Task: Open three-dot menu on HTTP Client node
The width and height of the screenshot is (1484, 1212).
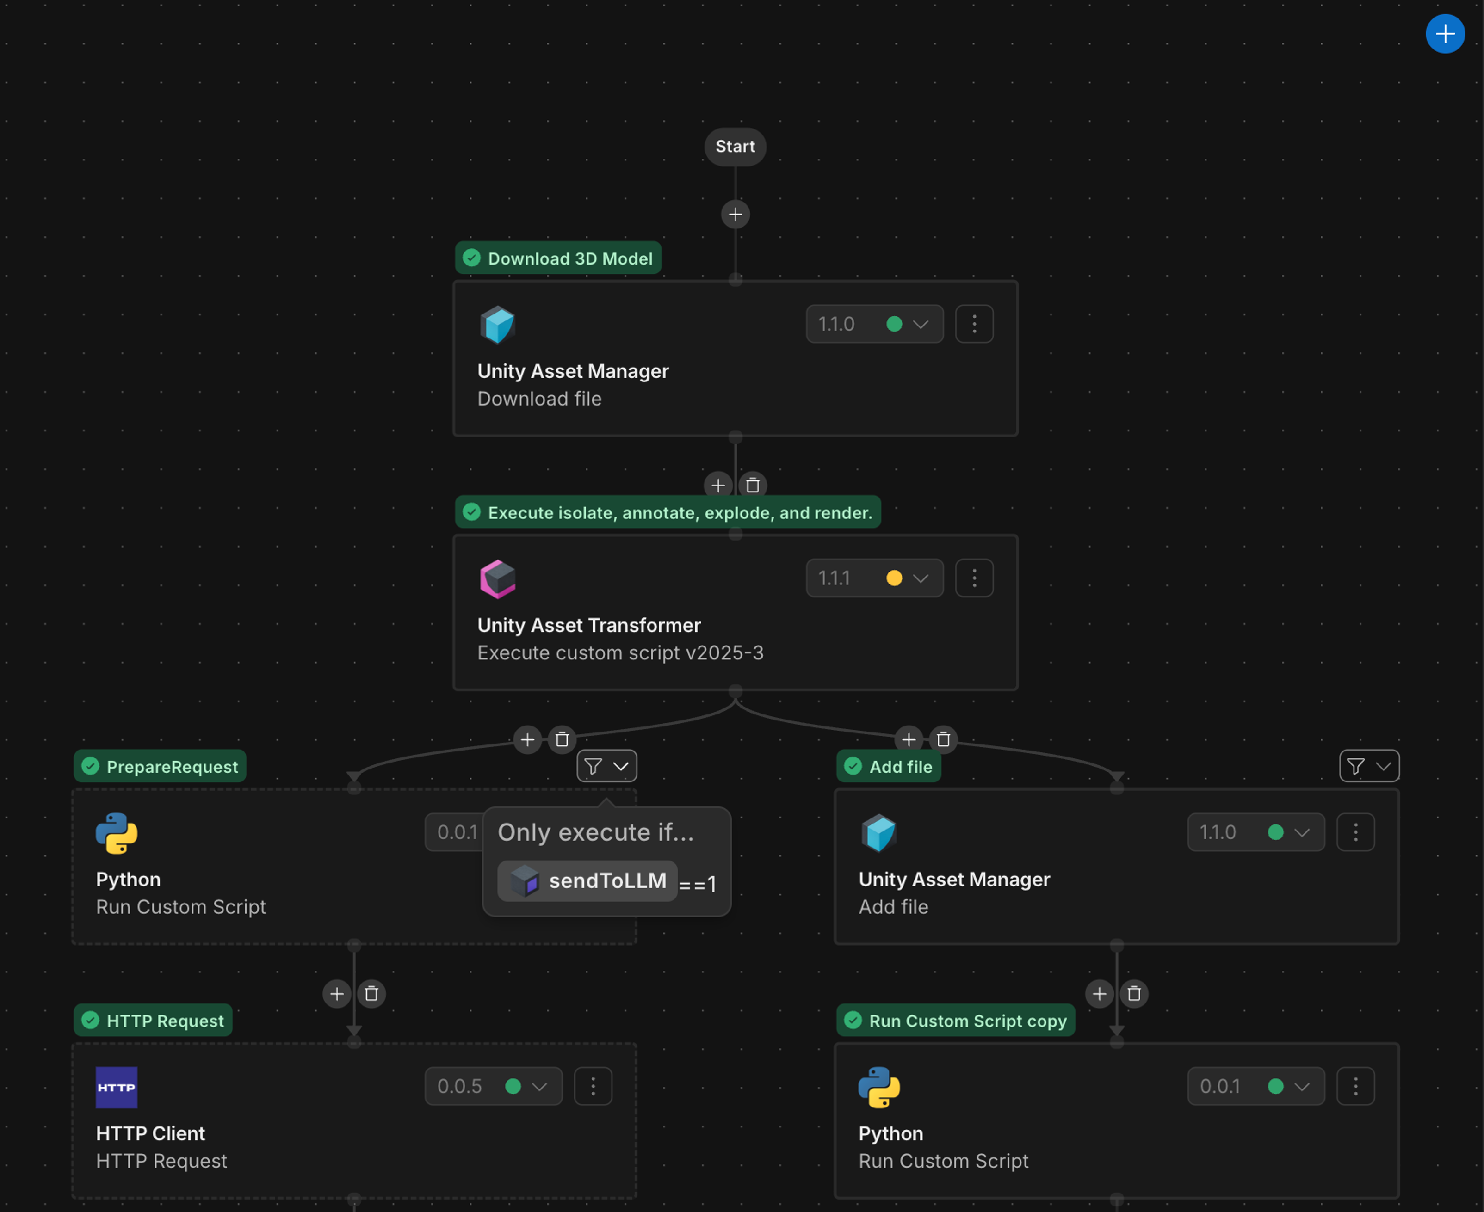Action: point(593,1086)
